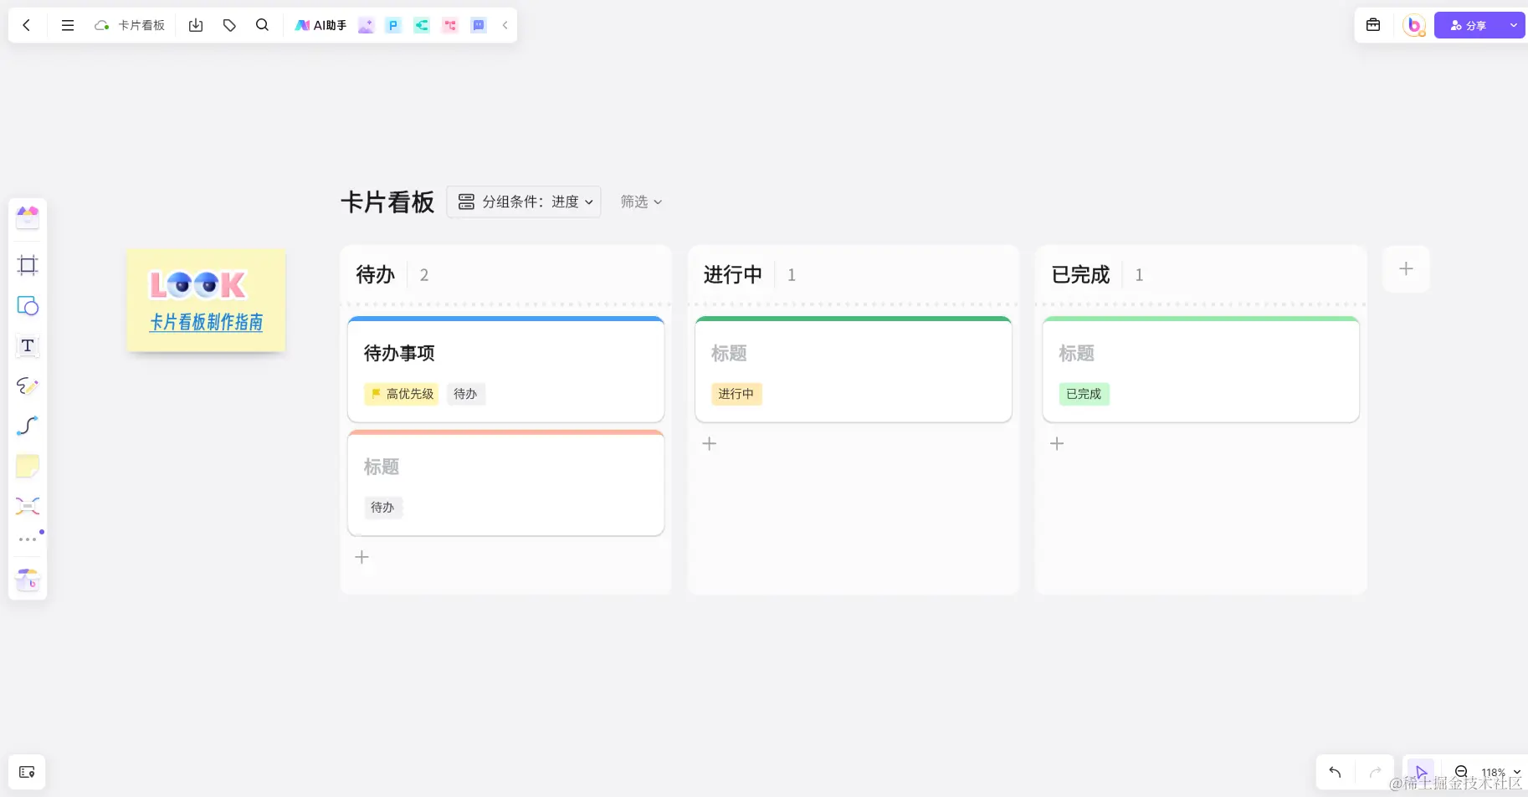Select the Mind map tool
Viewport: 1528px width, 797px height.
click(28, 506)
